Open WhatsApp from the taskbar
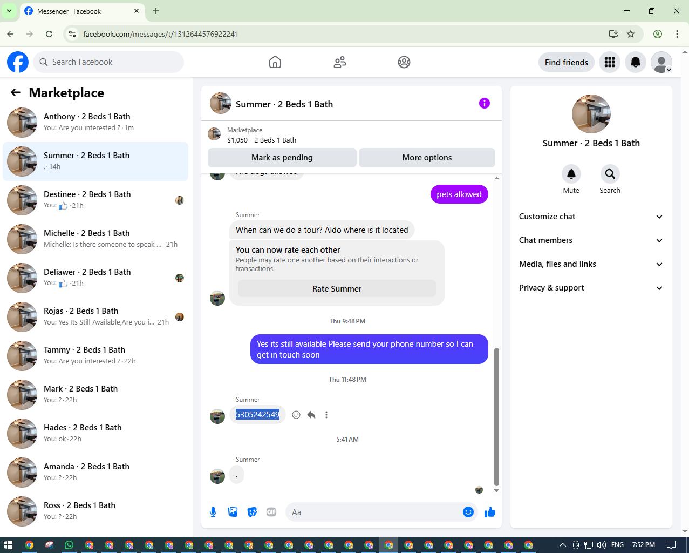 [x=69, y=545]
